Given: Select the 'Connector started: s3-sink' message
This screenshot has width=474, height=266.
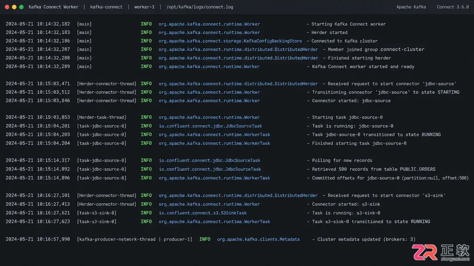Looking at the screenshot, I should 346,204.
